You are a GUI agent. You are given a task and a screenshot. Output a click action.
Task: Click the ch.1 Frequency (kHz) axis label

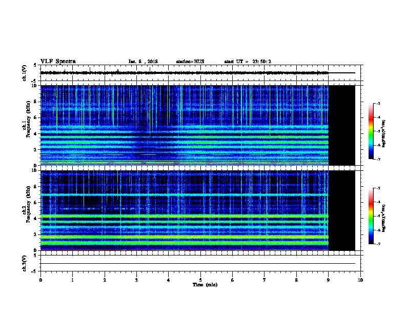pyautogui.click(x=26, y=120)
